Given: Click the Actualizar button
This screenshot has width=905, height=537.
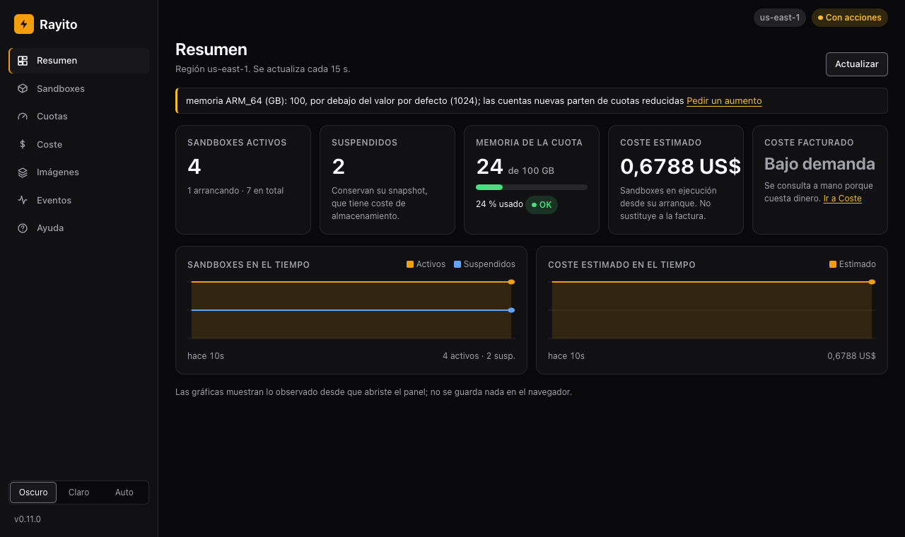Looking at the screenshot, I should coord(857,64).
